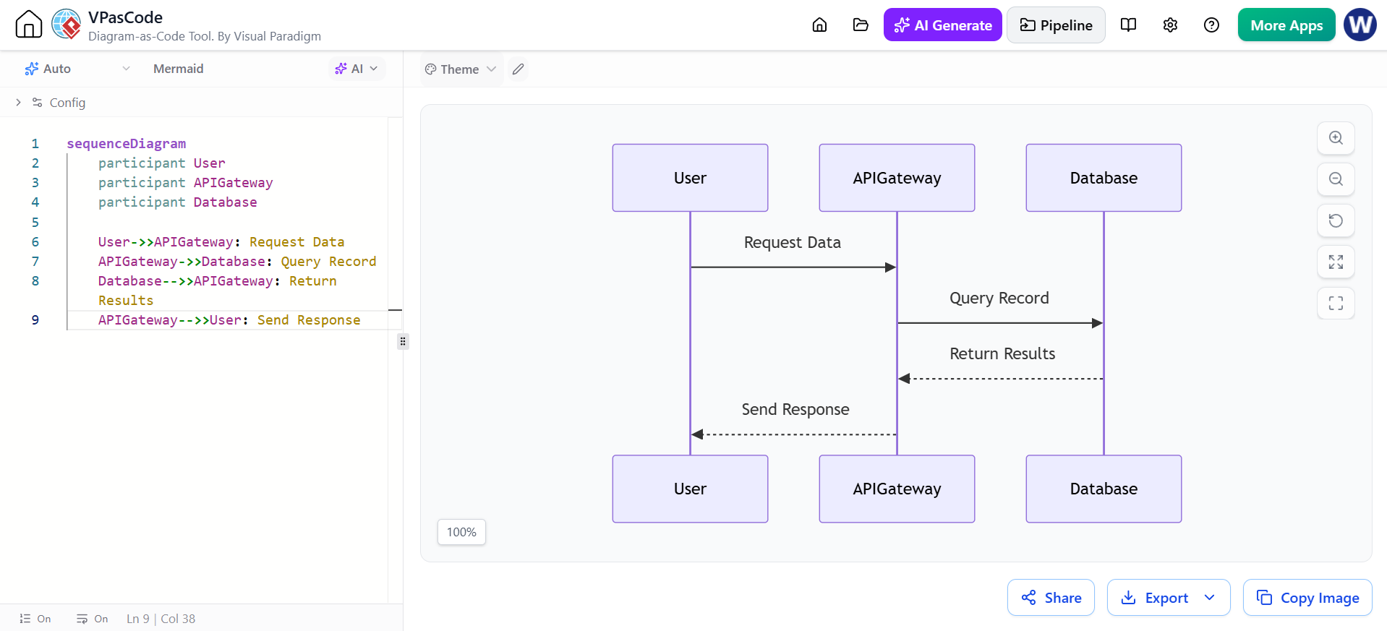Viewport: 1387px width, 631px height.
Task: Click the top Database participant box
Action: point(1104,178)
